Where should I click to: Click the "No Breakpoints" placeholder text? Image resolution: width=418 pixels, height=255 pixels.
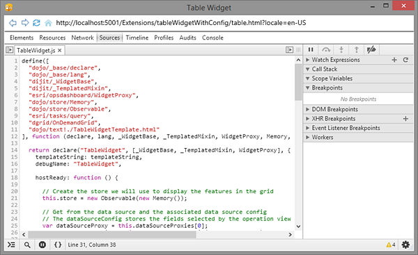pos(358,99)
